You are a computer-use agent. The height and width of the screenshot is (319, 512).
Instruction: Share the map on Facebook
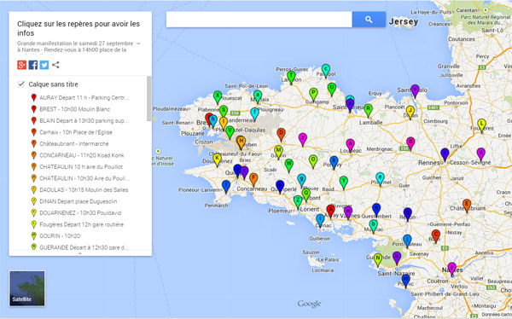[33, 65]
